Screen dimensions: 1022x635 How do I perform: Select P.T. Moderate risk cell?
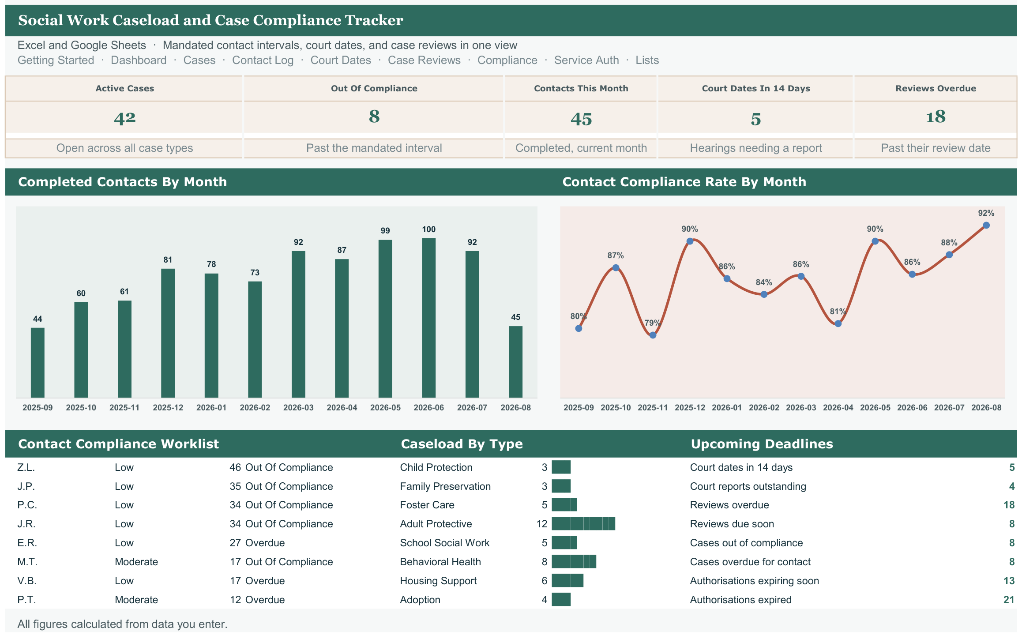pos(136,600)
